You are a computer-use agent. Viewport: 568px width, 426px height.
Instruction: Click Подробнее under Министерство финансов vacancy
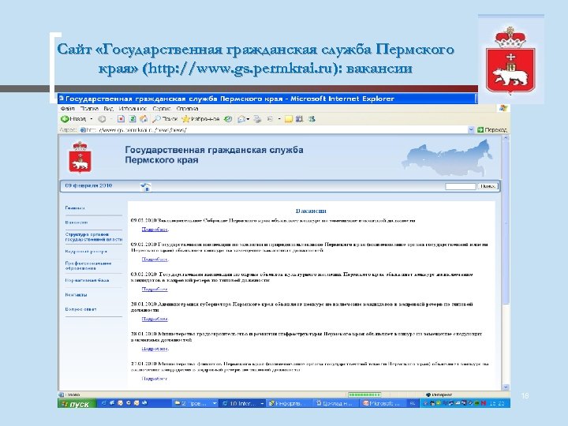[x=155, y=379]
